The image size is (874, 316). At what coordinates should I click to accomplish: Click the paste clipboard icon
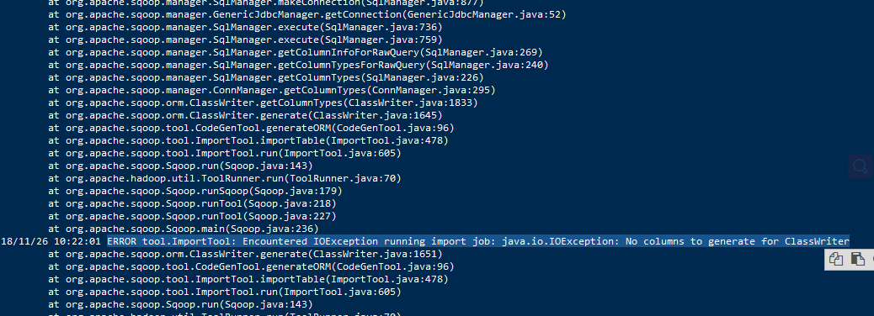pyautogui.click(x=857, y=259)
